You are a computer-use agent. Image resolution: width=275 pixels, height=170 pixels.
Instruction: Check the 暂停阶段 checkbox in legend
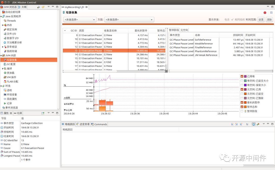242,111
